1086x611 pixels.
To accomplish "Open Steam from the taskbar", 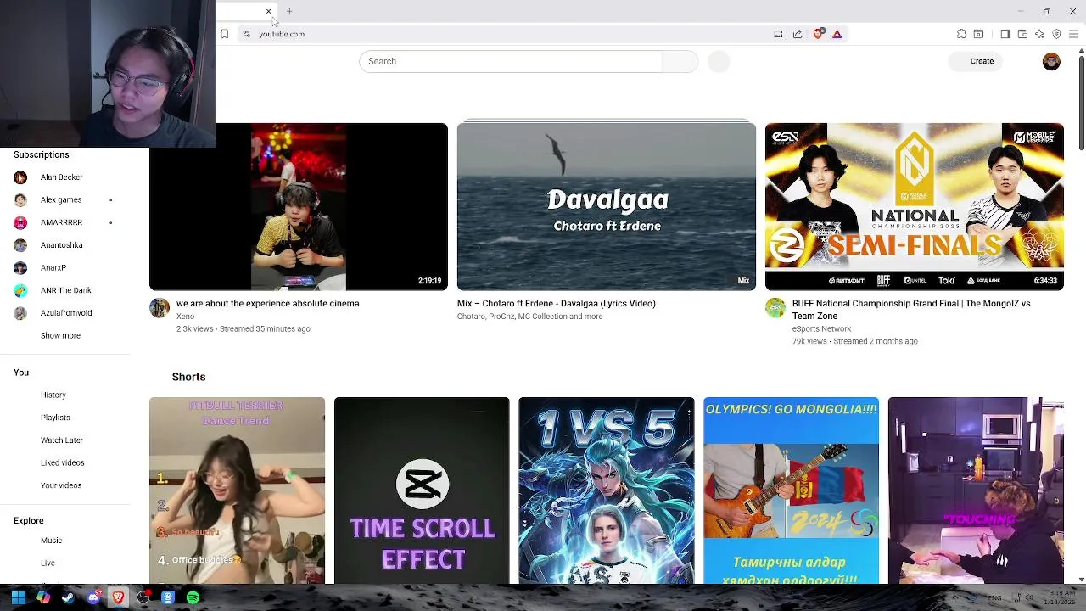I will (x=68, y=597).
